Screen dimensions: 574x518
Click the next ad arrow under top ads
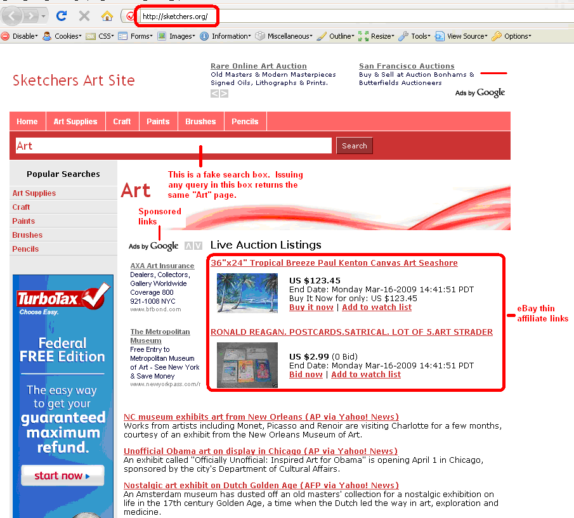click(224, 94)
